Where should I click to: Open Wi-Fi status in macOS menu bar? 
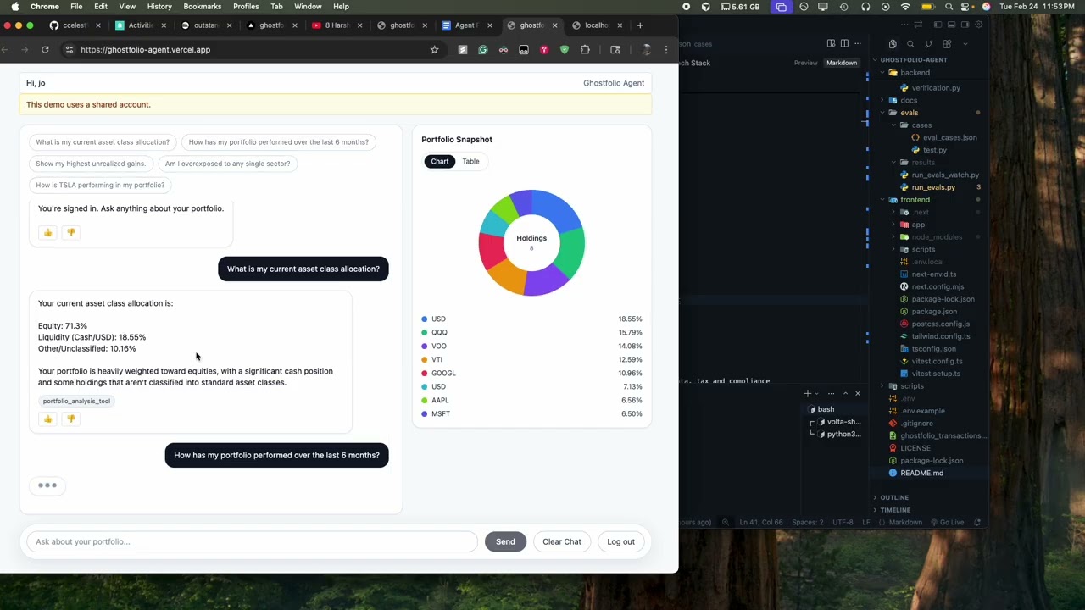click(905, 7)
